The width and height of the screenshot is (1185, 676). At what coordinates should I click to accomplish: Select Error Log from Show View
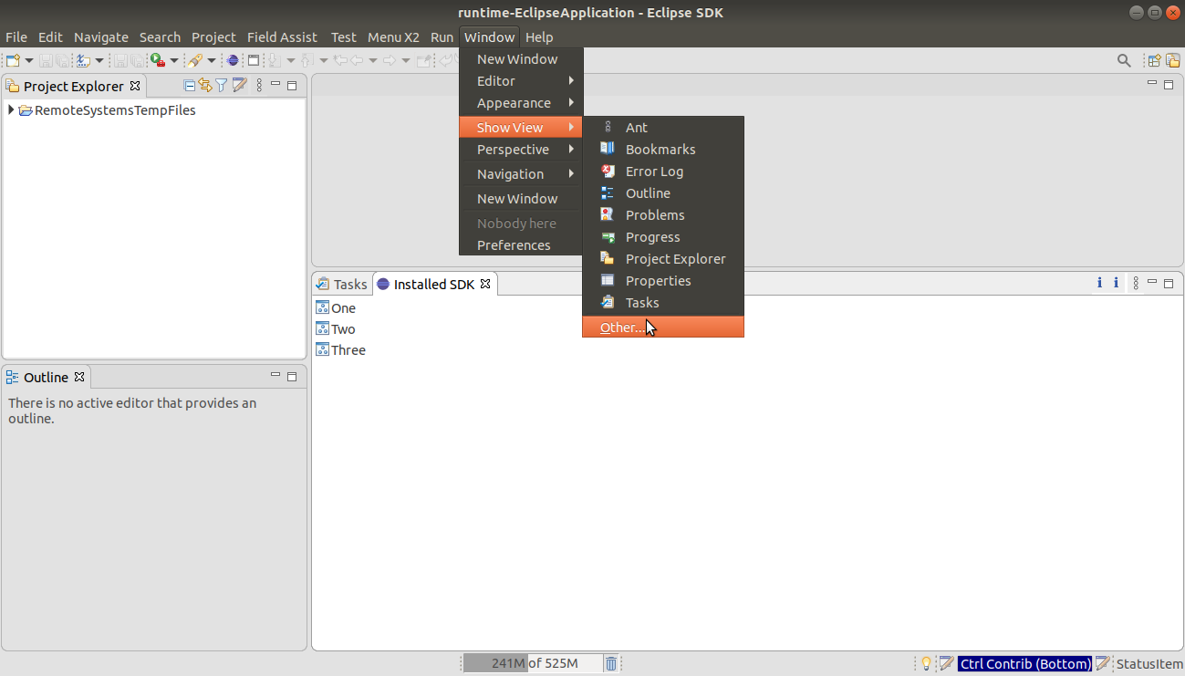click(x=663, y=172)
